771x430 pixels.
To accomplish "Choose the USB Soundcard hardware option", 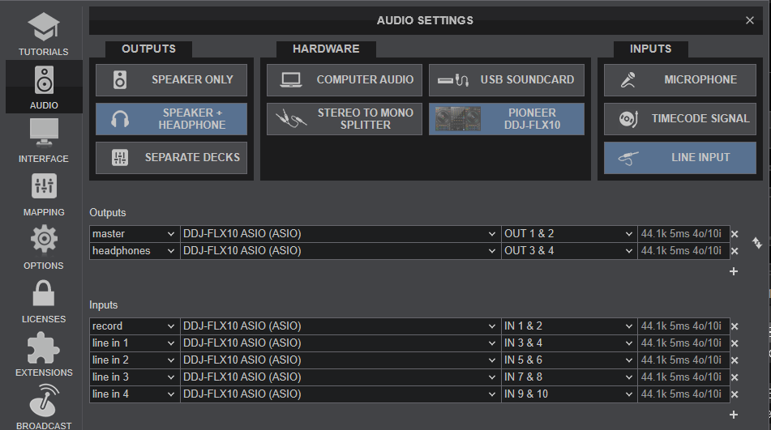I will 506,80.
